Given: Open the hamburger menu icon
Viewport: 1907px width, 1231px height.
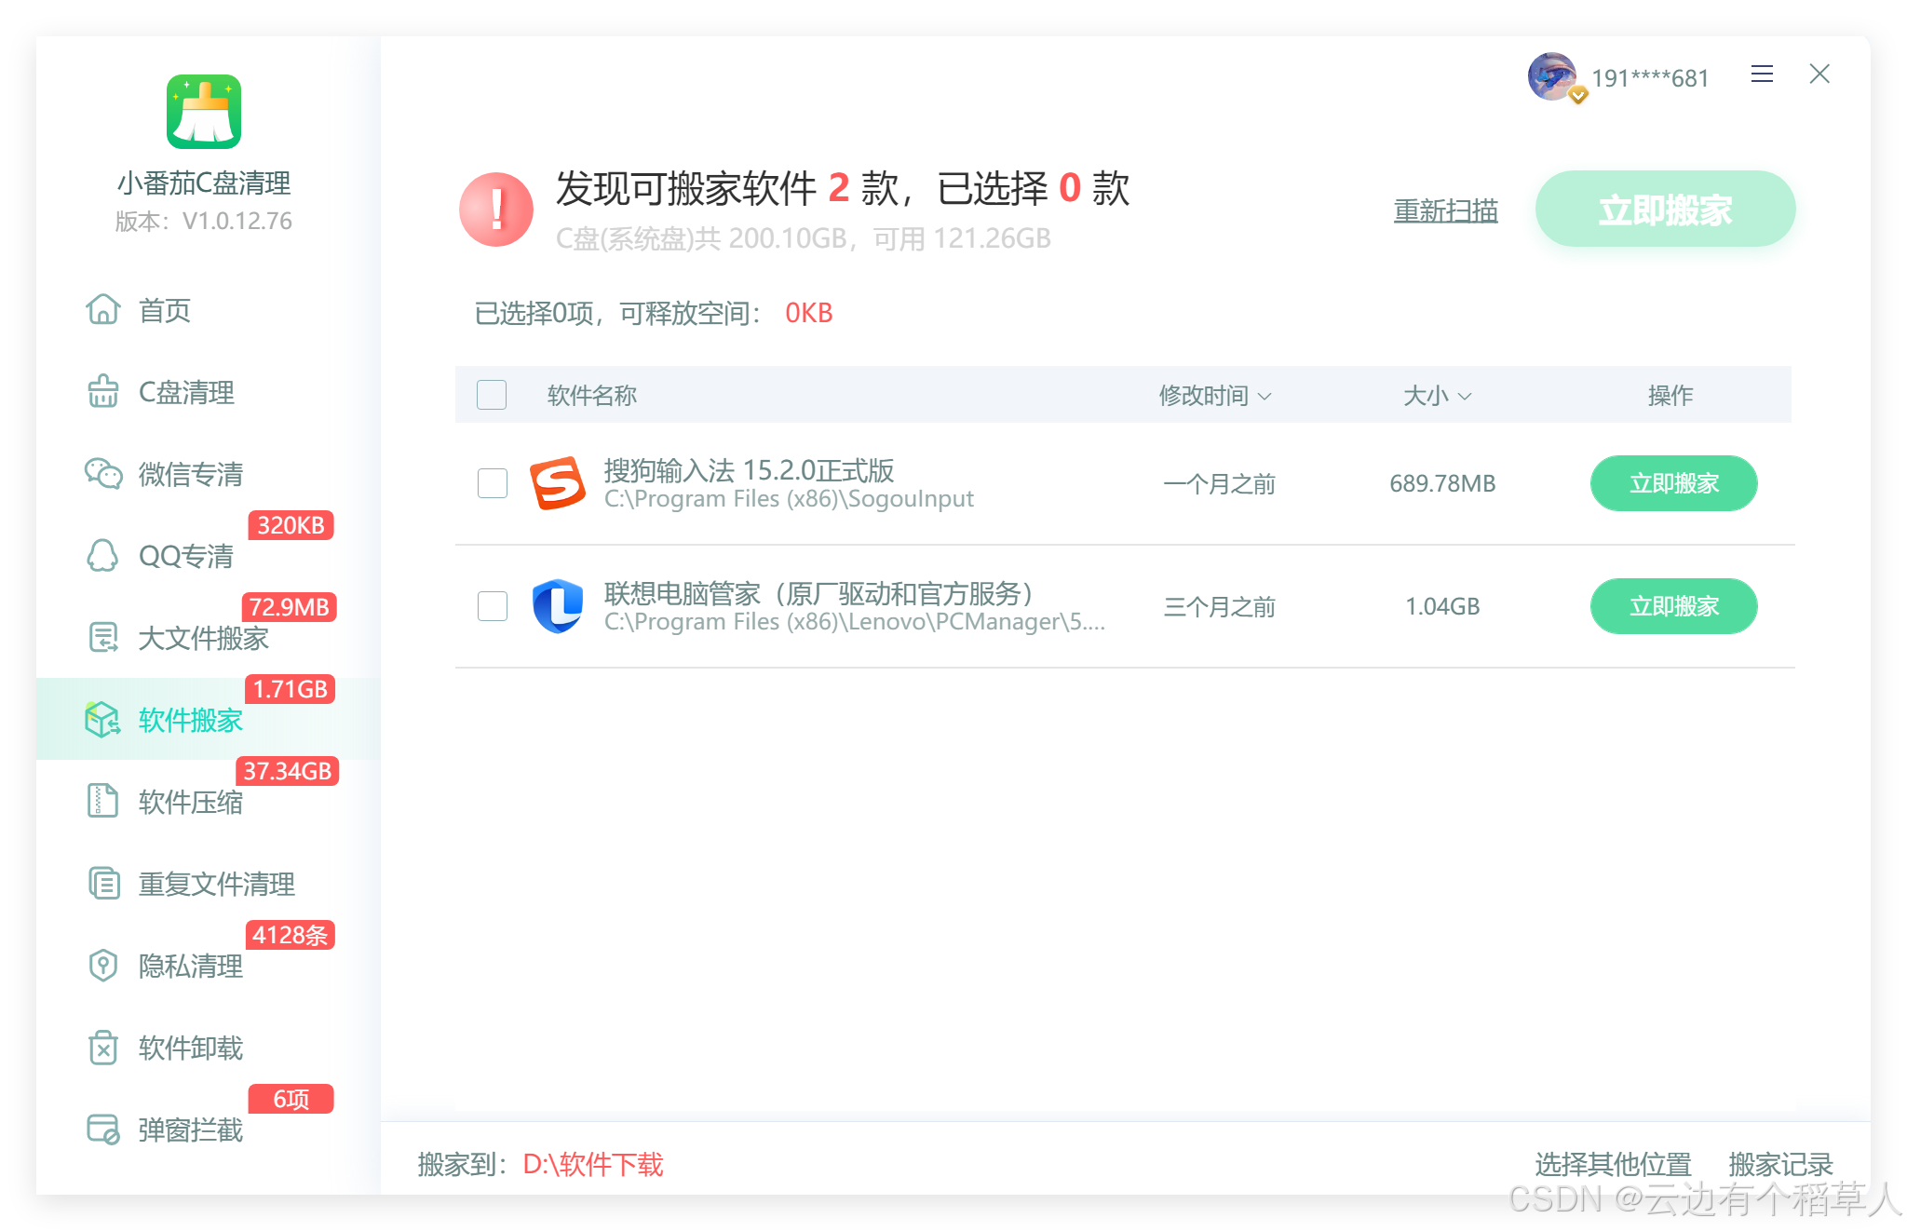Looking at the screenshot, I should click(x=1762, y=74).
